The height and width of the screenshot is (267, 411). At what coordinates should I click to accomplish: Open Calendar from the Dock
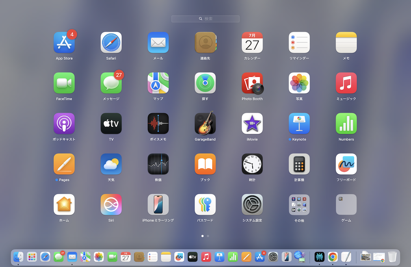pyautogui.click(x=125, y=257)
